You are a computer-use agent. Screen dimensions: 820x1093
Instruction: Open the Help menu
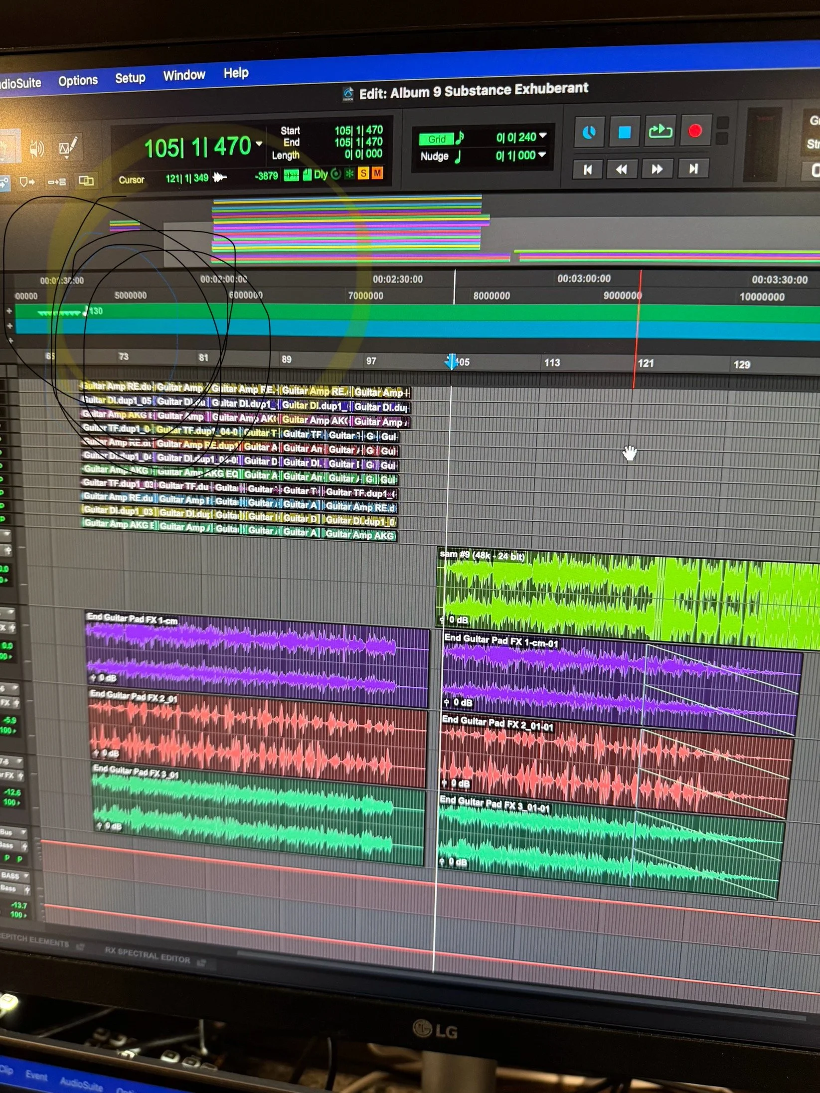coord(236,73)
